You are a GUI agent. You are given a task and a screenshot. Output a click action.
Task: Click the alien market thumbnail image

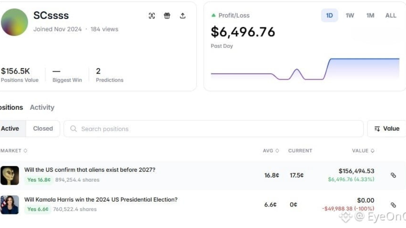(10, 175)
